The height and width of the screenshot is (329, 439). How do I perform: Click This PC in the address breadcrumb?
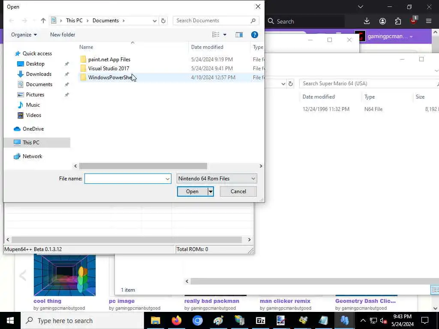tap(74, 21)
